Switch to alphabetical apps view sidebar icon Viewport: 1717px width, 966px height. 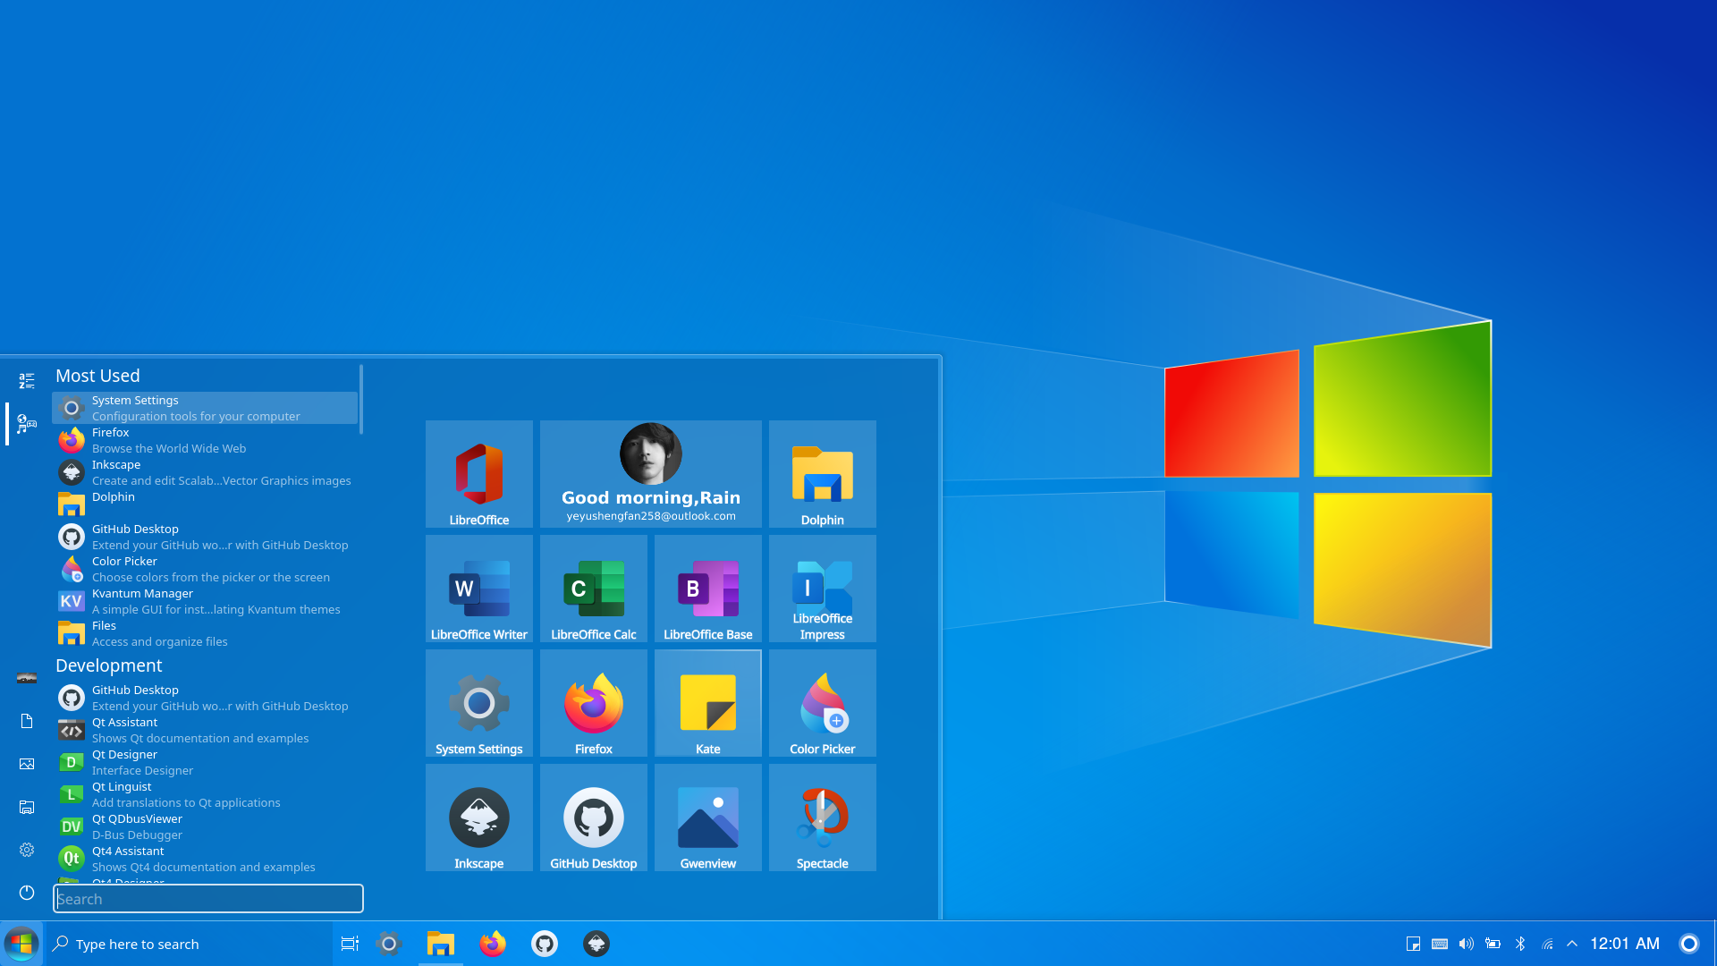tap(27, 381)
